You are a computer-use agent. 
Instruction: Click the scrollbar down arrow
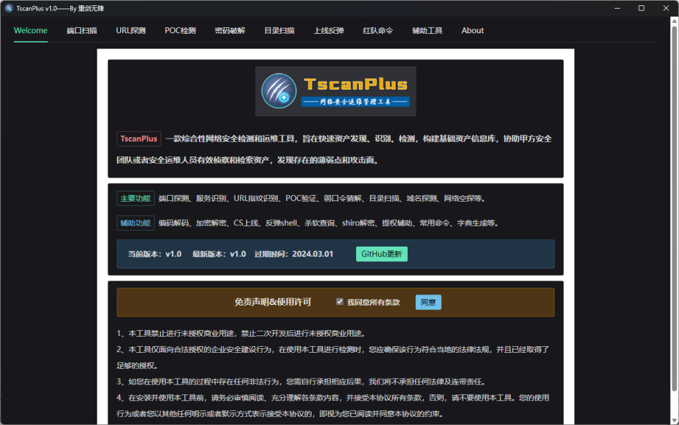coord(674,420)
